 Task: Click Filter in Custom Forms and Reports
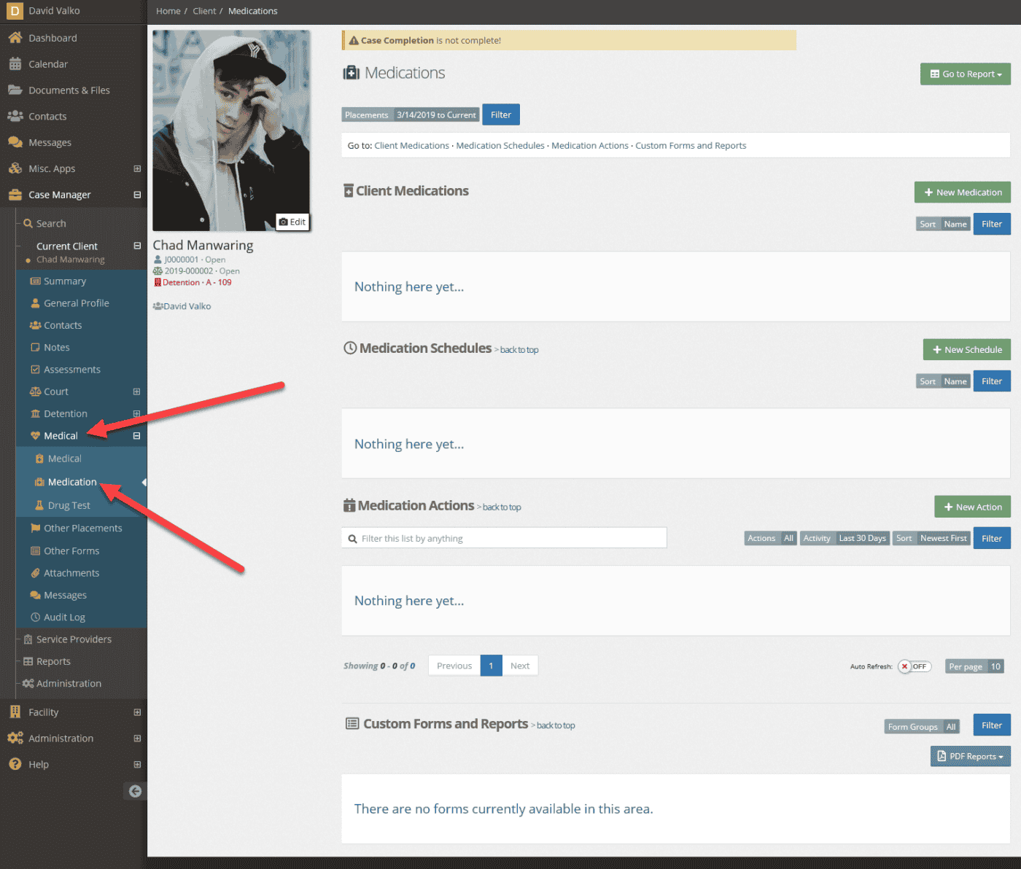(992, 725)
